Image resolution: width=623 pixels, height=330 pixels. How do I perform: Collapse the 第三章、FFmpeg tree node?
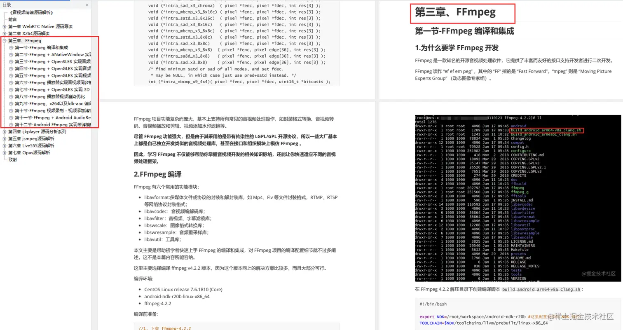pos(5,41)
